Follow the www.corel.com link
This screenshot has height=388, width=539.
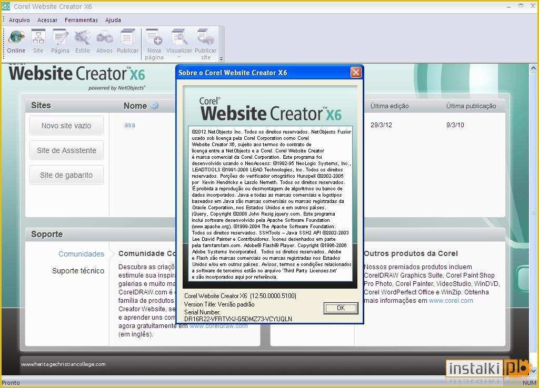pos(451,300)
